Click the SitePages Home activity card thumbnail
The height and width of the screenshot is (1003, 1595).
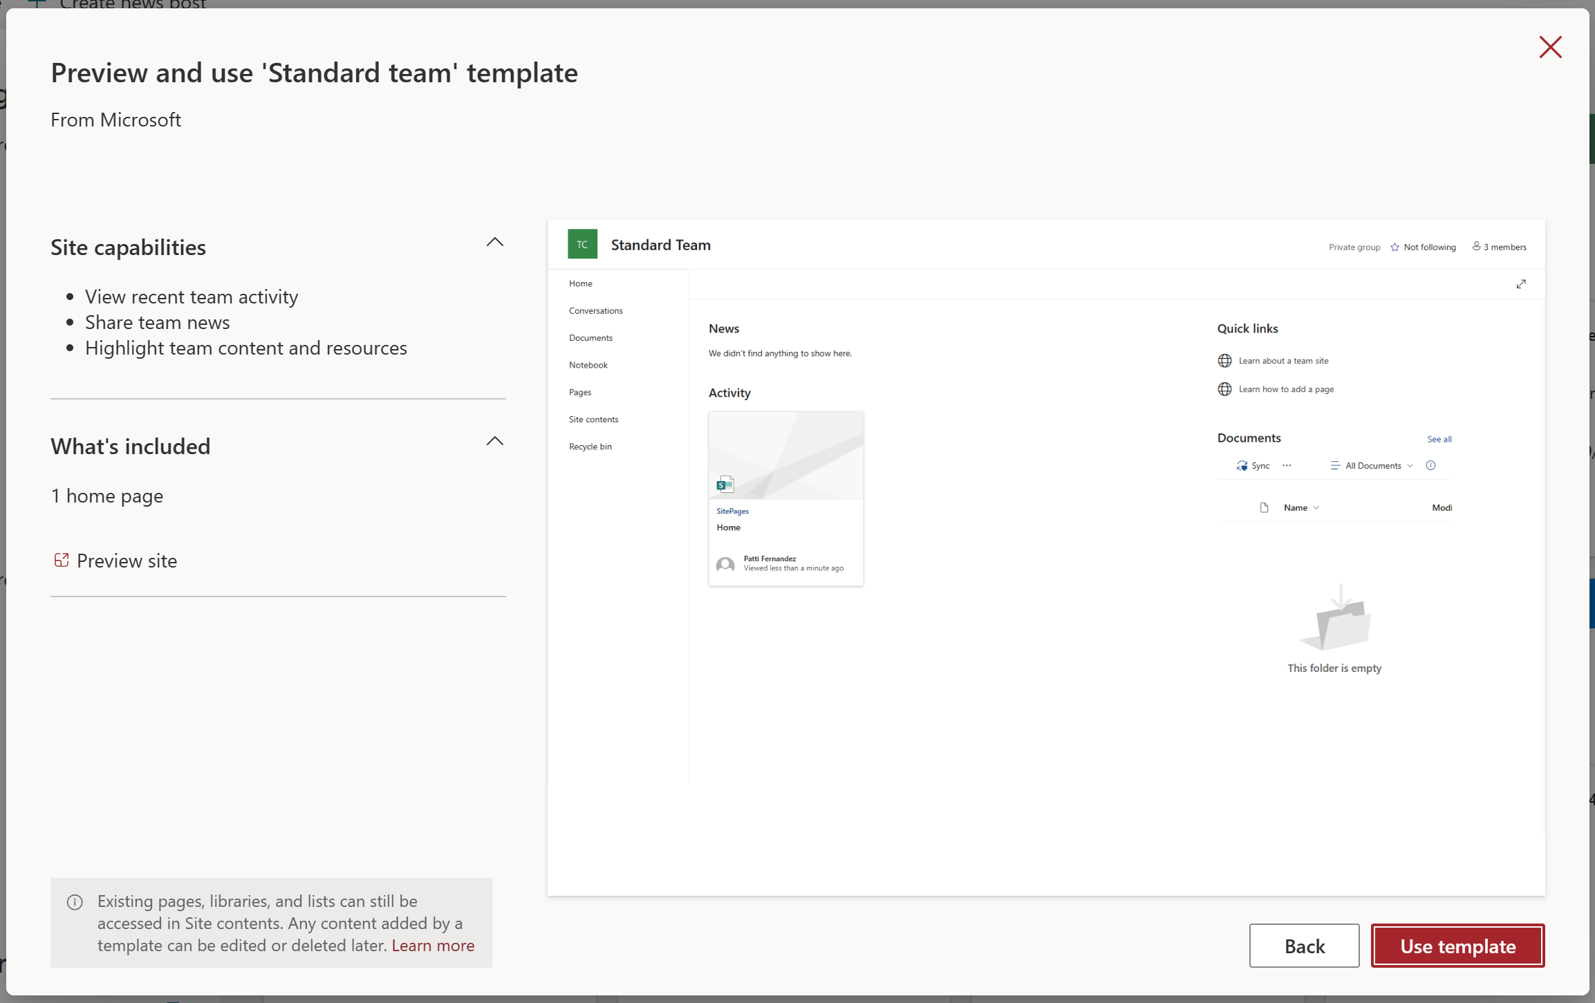[785, 456]
